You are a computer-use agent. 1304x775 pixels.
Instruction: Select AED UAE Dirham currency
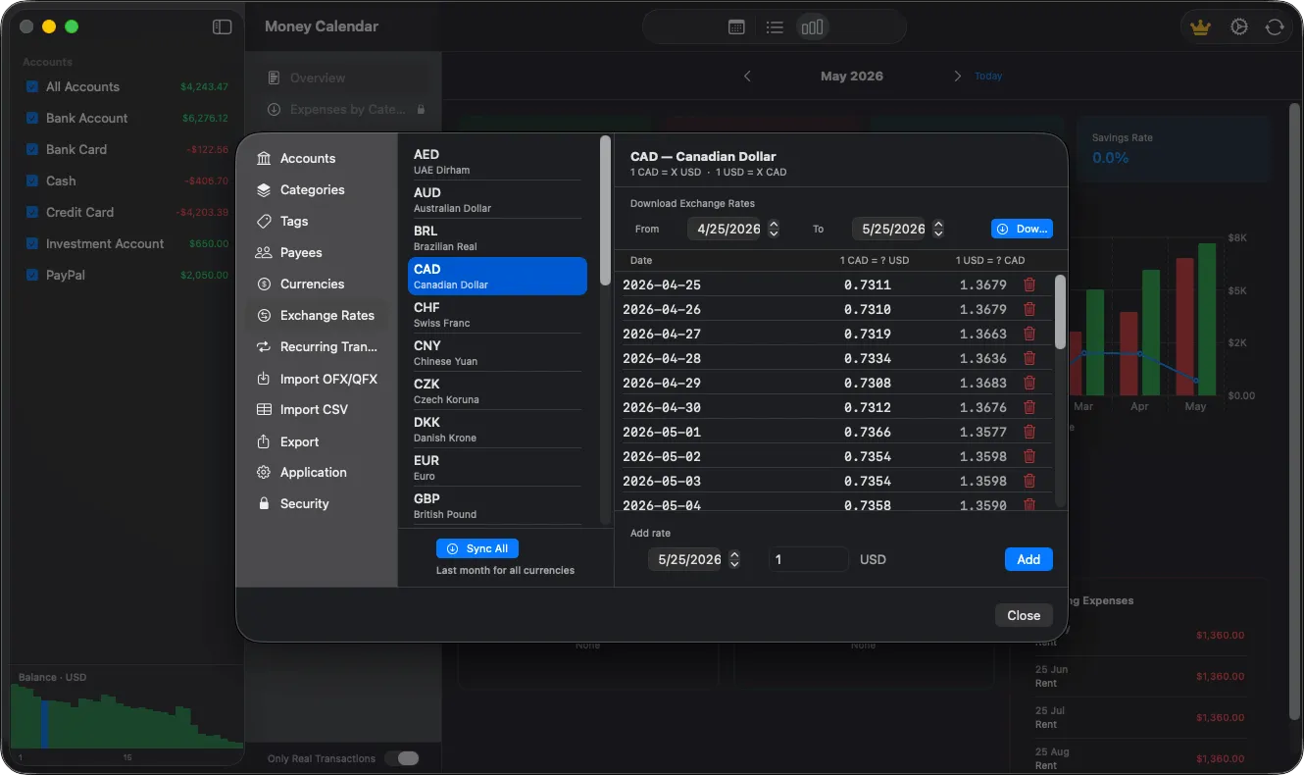[496, 161]
